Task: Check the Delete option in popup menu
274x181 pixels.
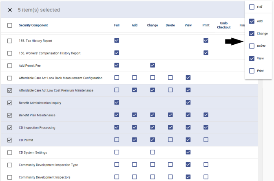Action: click(x=252, y=46)
